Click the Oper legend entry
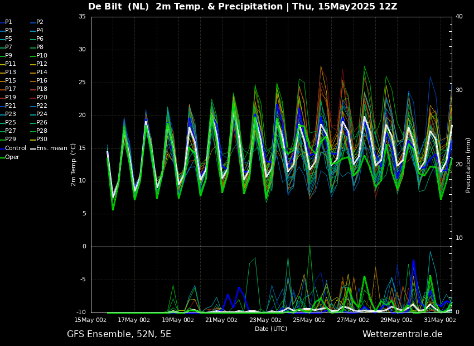 pos(12,157)
